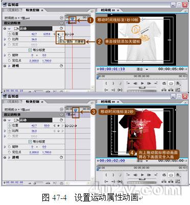The image size is (190, 205).
Task: Click Lift button in white T-shirt monitor
Action: (x=164, y=90)
